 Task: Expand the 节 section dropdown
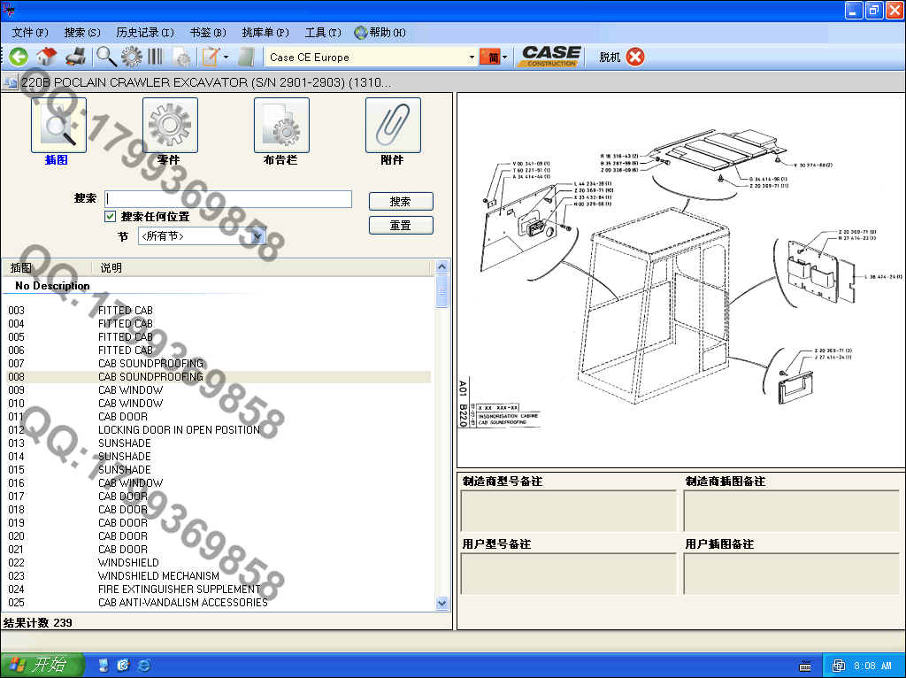[257, 236]
